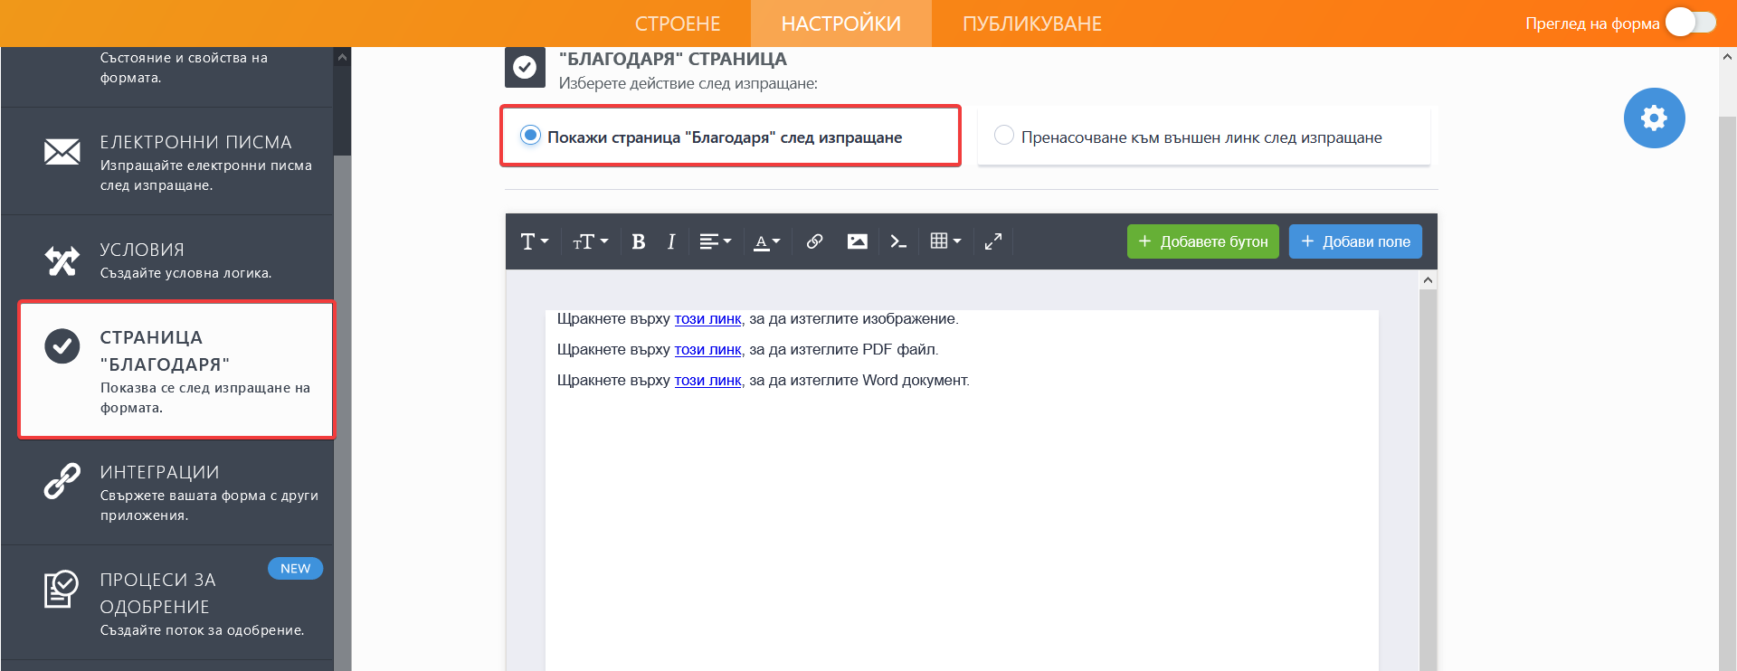Expand editor to fullscreen
The height and width of the screenshot is (671, 1737).
tap(992, 241)
